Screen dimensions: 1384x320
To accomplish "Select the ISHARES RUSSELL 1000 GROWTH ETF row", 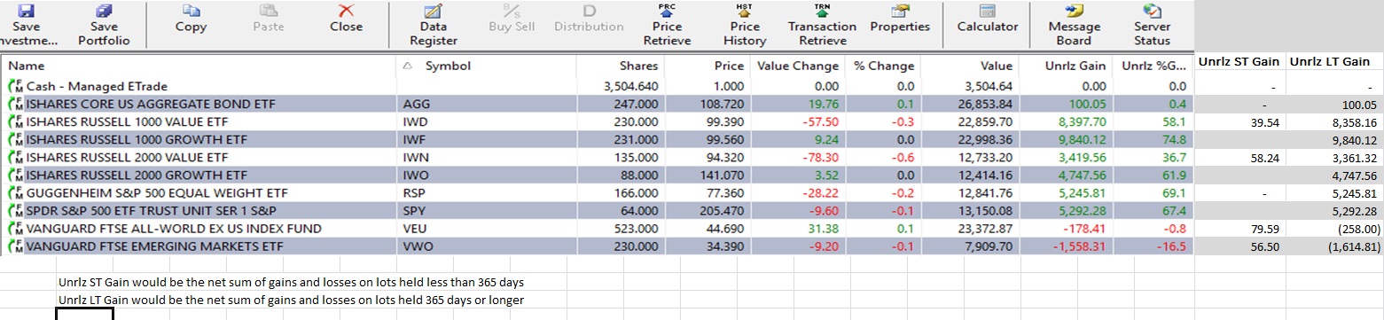I will click(x=598, y=139).
